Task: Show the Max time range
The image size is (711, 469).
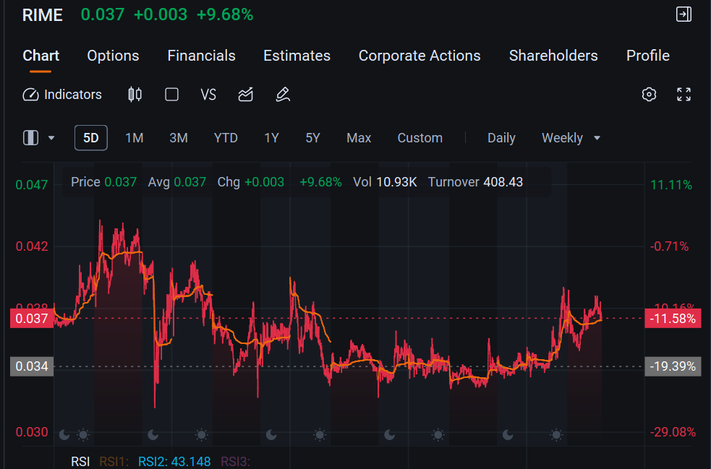Action: (359, 138)
